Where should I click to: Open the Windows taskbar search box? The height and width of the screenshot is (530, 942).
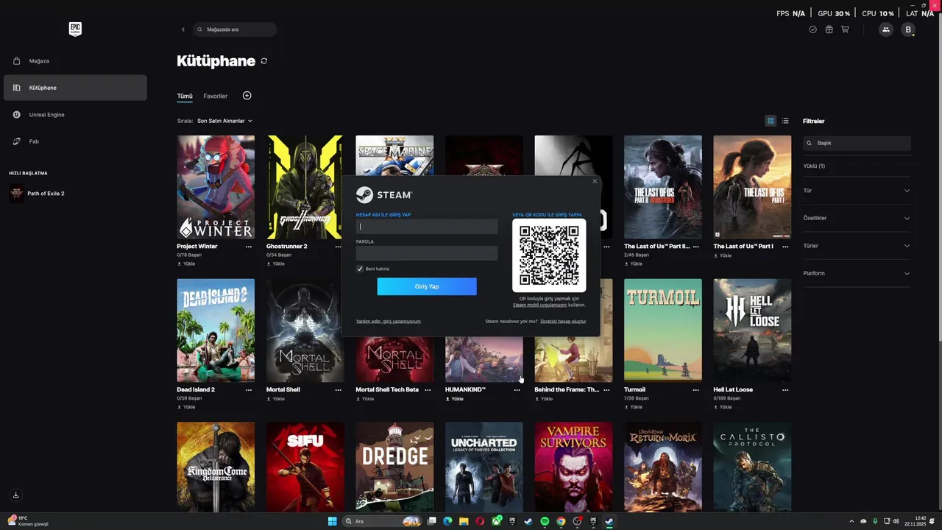(383, 521)
